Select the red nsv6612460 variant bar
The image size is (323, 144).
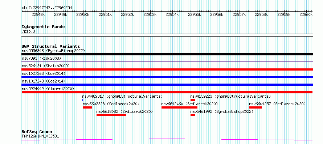coord(179,107)
